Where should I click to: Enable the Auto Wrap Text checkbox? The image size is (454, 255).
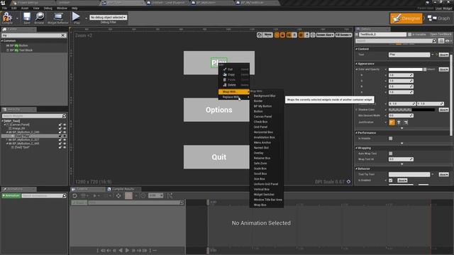click(391, 154)
